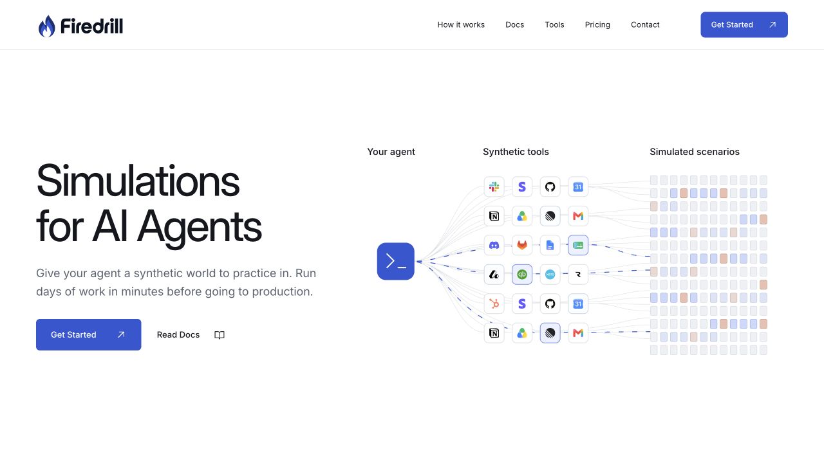Select the HubSpot tool icon
This screenshot has height=463, width=824.
494,304
